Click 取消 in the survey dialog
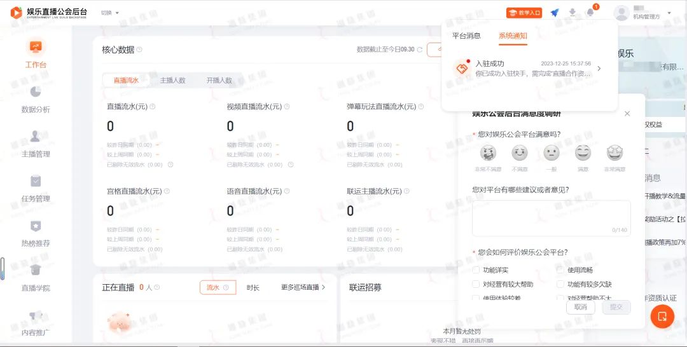687x347 pixels. (x=581, y=307)
